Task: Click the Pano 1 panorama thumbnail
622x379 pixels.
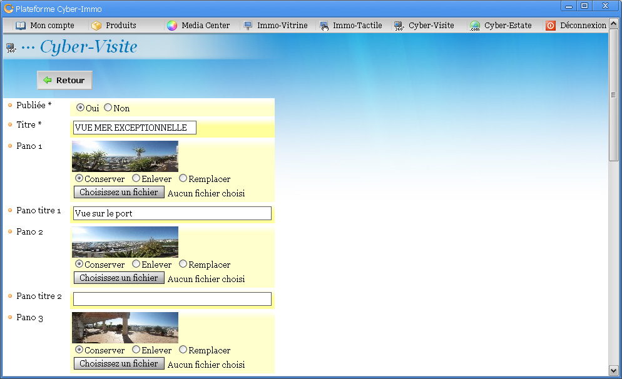Action: tap(125, 156)
